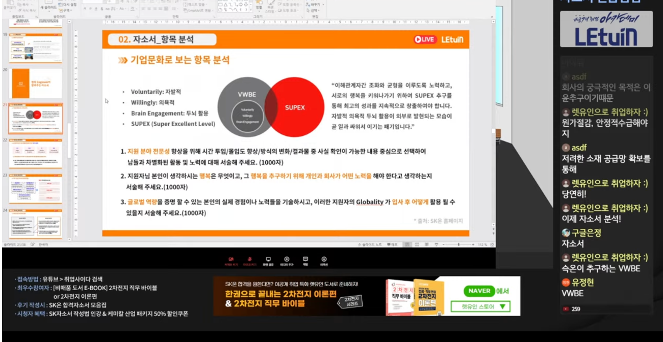The width and height of the screenshot is (663, 342).
Task: Click the 한국어 language indicator
Action: pos(44,245)
